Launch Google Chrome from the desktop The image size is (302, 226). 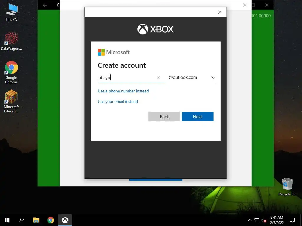pos(12,72)
